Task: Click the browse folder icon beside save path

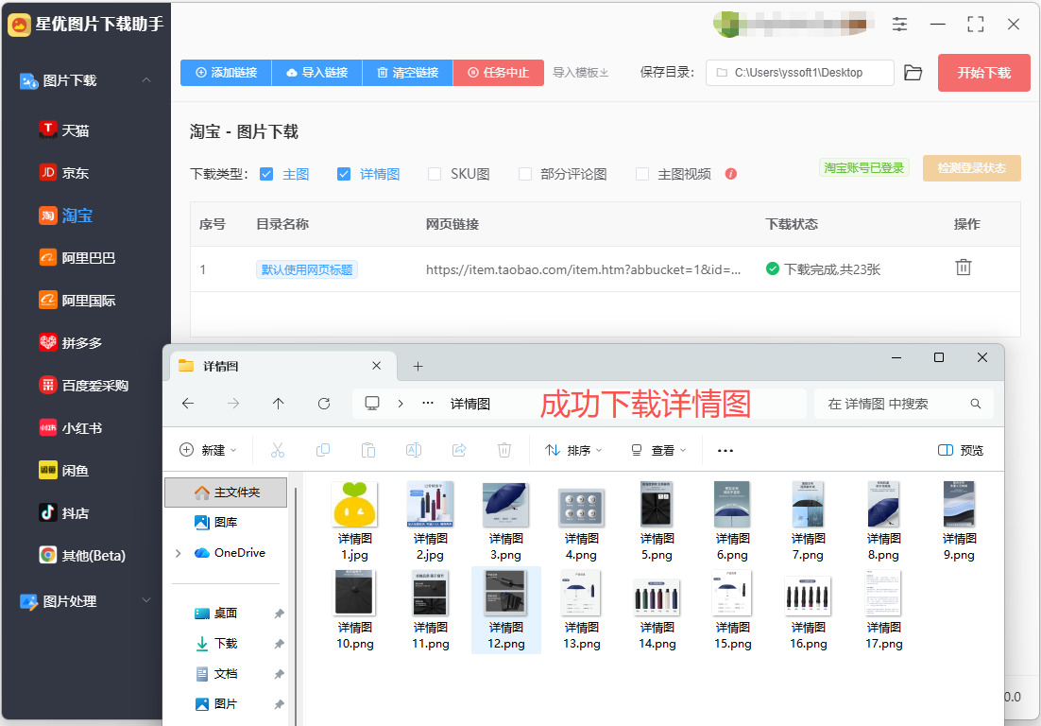Action: tap(913, 73)
